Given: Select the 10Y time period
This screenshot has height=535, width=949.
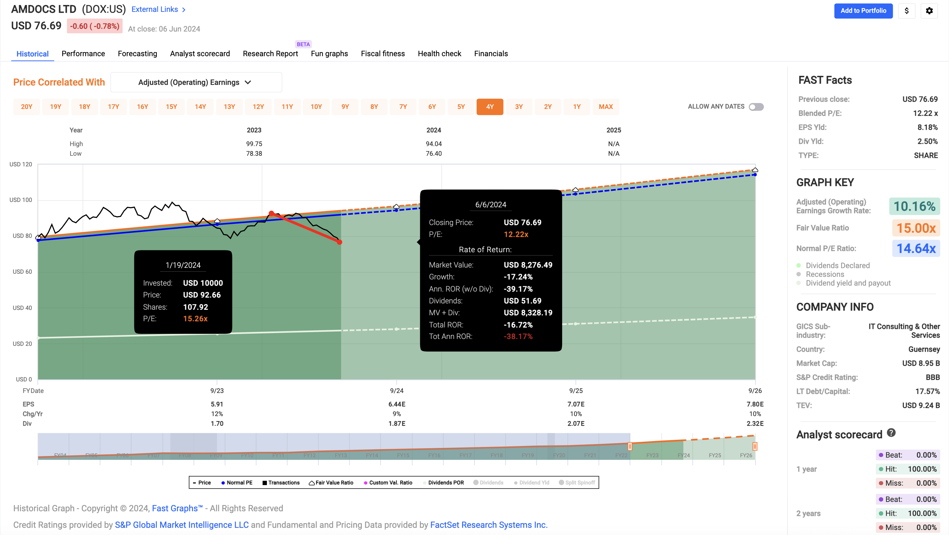Looking at the screenshot, I should (x=316, y=106).
